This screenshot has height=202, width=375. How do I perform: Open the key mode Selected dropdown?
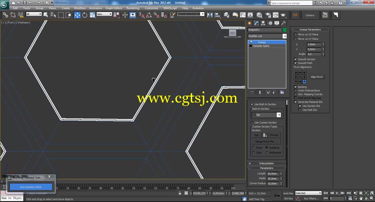pyautogui.click(x=308, y=193)
